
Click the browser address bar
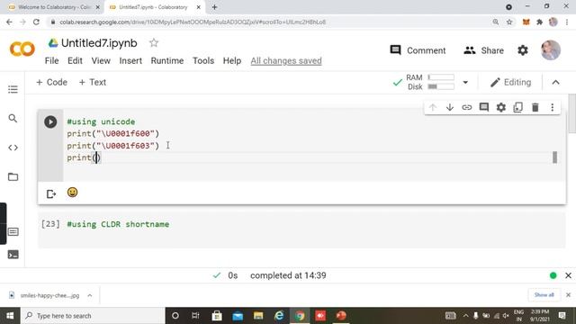pyautogui.click(x=272, y=22)
